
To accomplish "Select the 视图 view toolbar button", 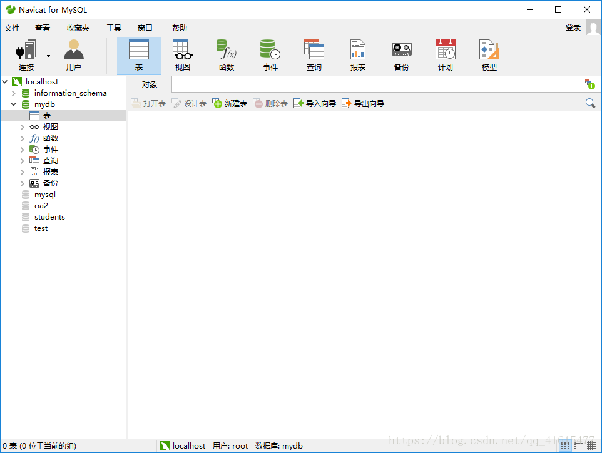I will (182, 56).
